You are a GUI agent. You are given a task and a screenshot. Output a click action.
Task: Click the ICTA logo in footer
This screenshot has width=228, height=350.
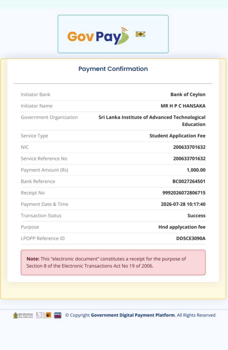pyautogui.click(x=43, y=315)
